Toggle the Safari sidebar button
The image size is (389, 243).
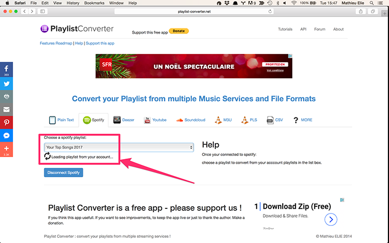tap(43, 11)
